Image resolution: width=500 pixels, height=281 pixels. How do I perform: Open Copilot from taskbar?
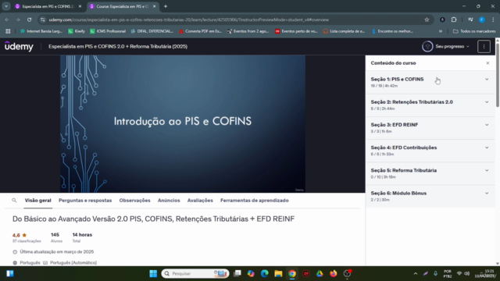click(251, 274)
